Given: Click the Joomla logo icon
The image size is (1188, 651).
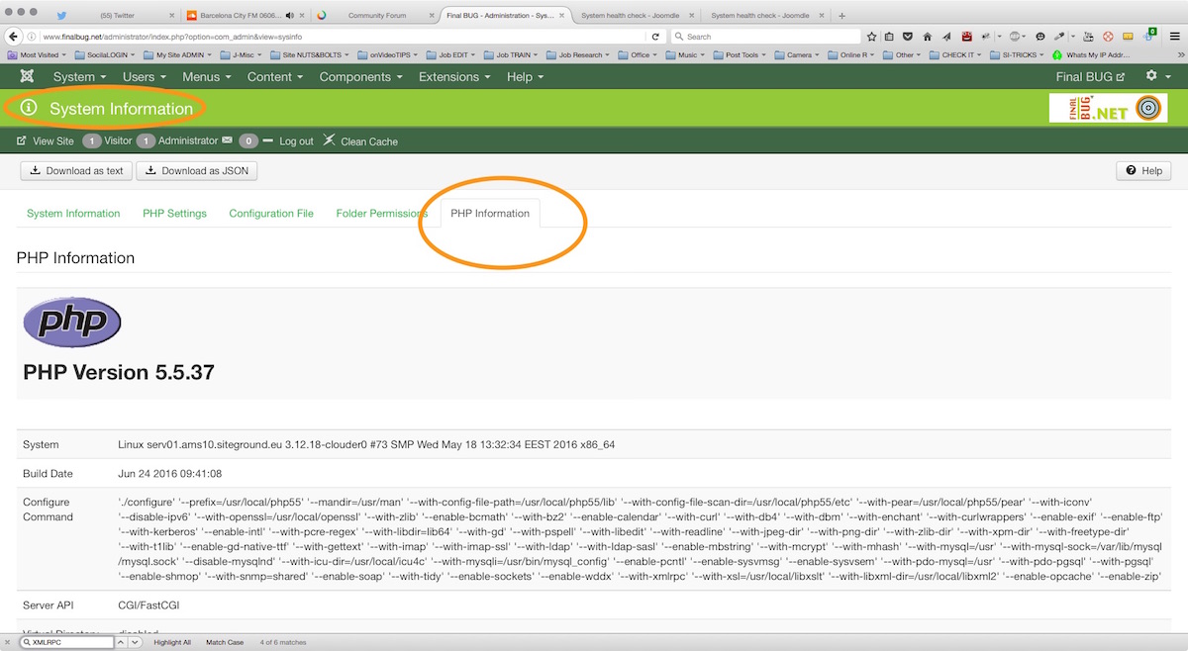Looking at the screenshot, I should [x=26, y=76].
